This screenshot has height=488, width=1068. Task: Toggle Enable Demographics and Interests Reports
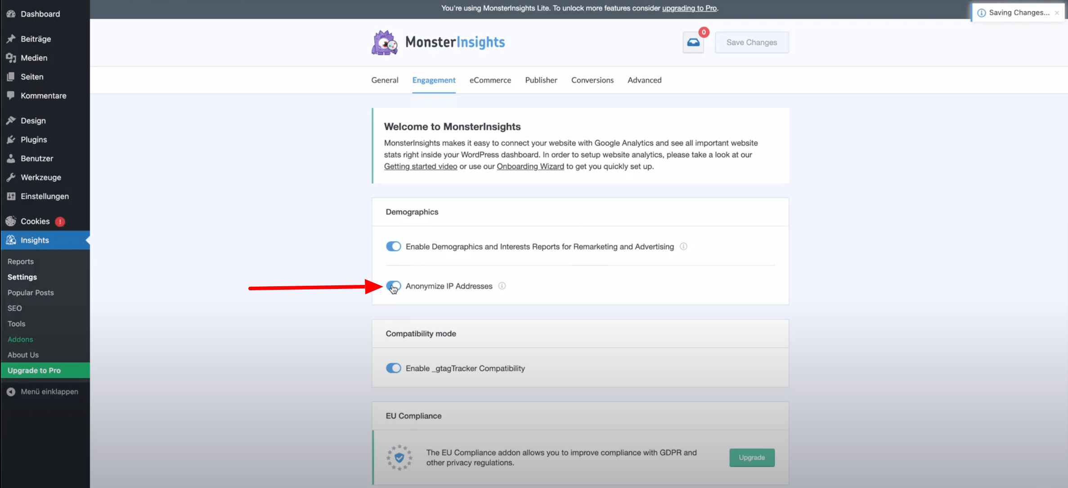click(x=393, y=246)
